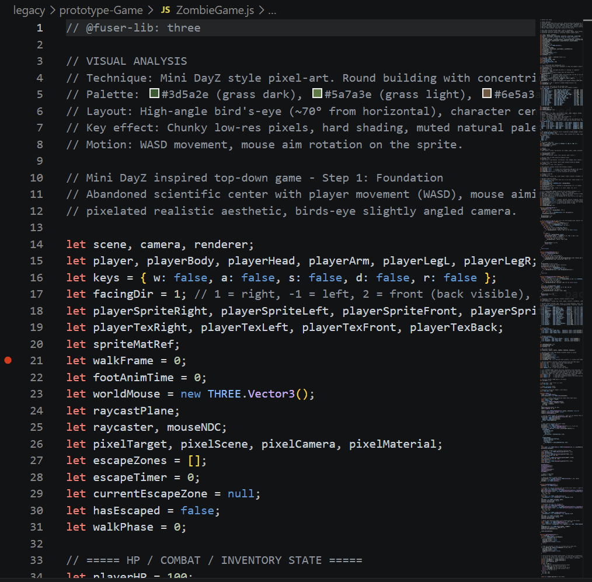Click 'pixelTarget' variable name
This screenshot has width=592, height=582.
(130, 444)
